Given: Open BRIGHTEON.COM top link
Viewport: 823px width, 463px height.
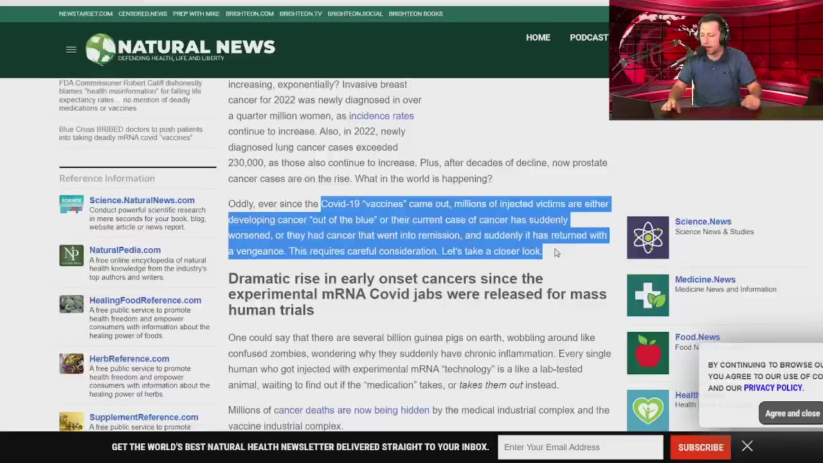Looking at the screenshot, I should (249, 14).
